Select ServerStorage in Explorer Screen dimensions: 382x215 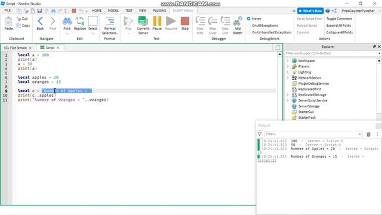point(309,106)
